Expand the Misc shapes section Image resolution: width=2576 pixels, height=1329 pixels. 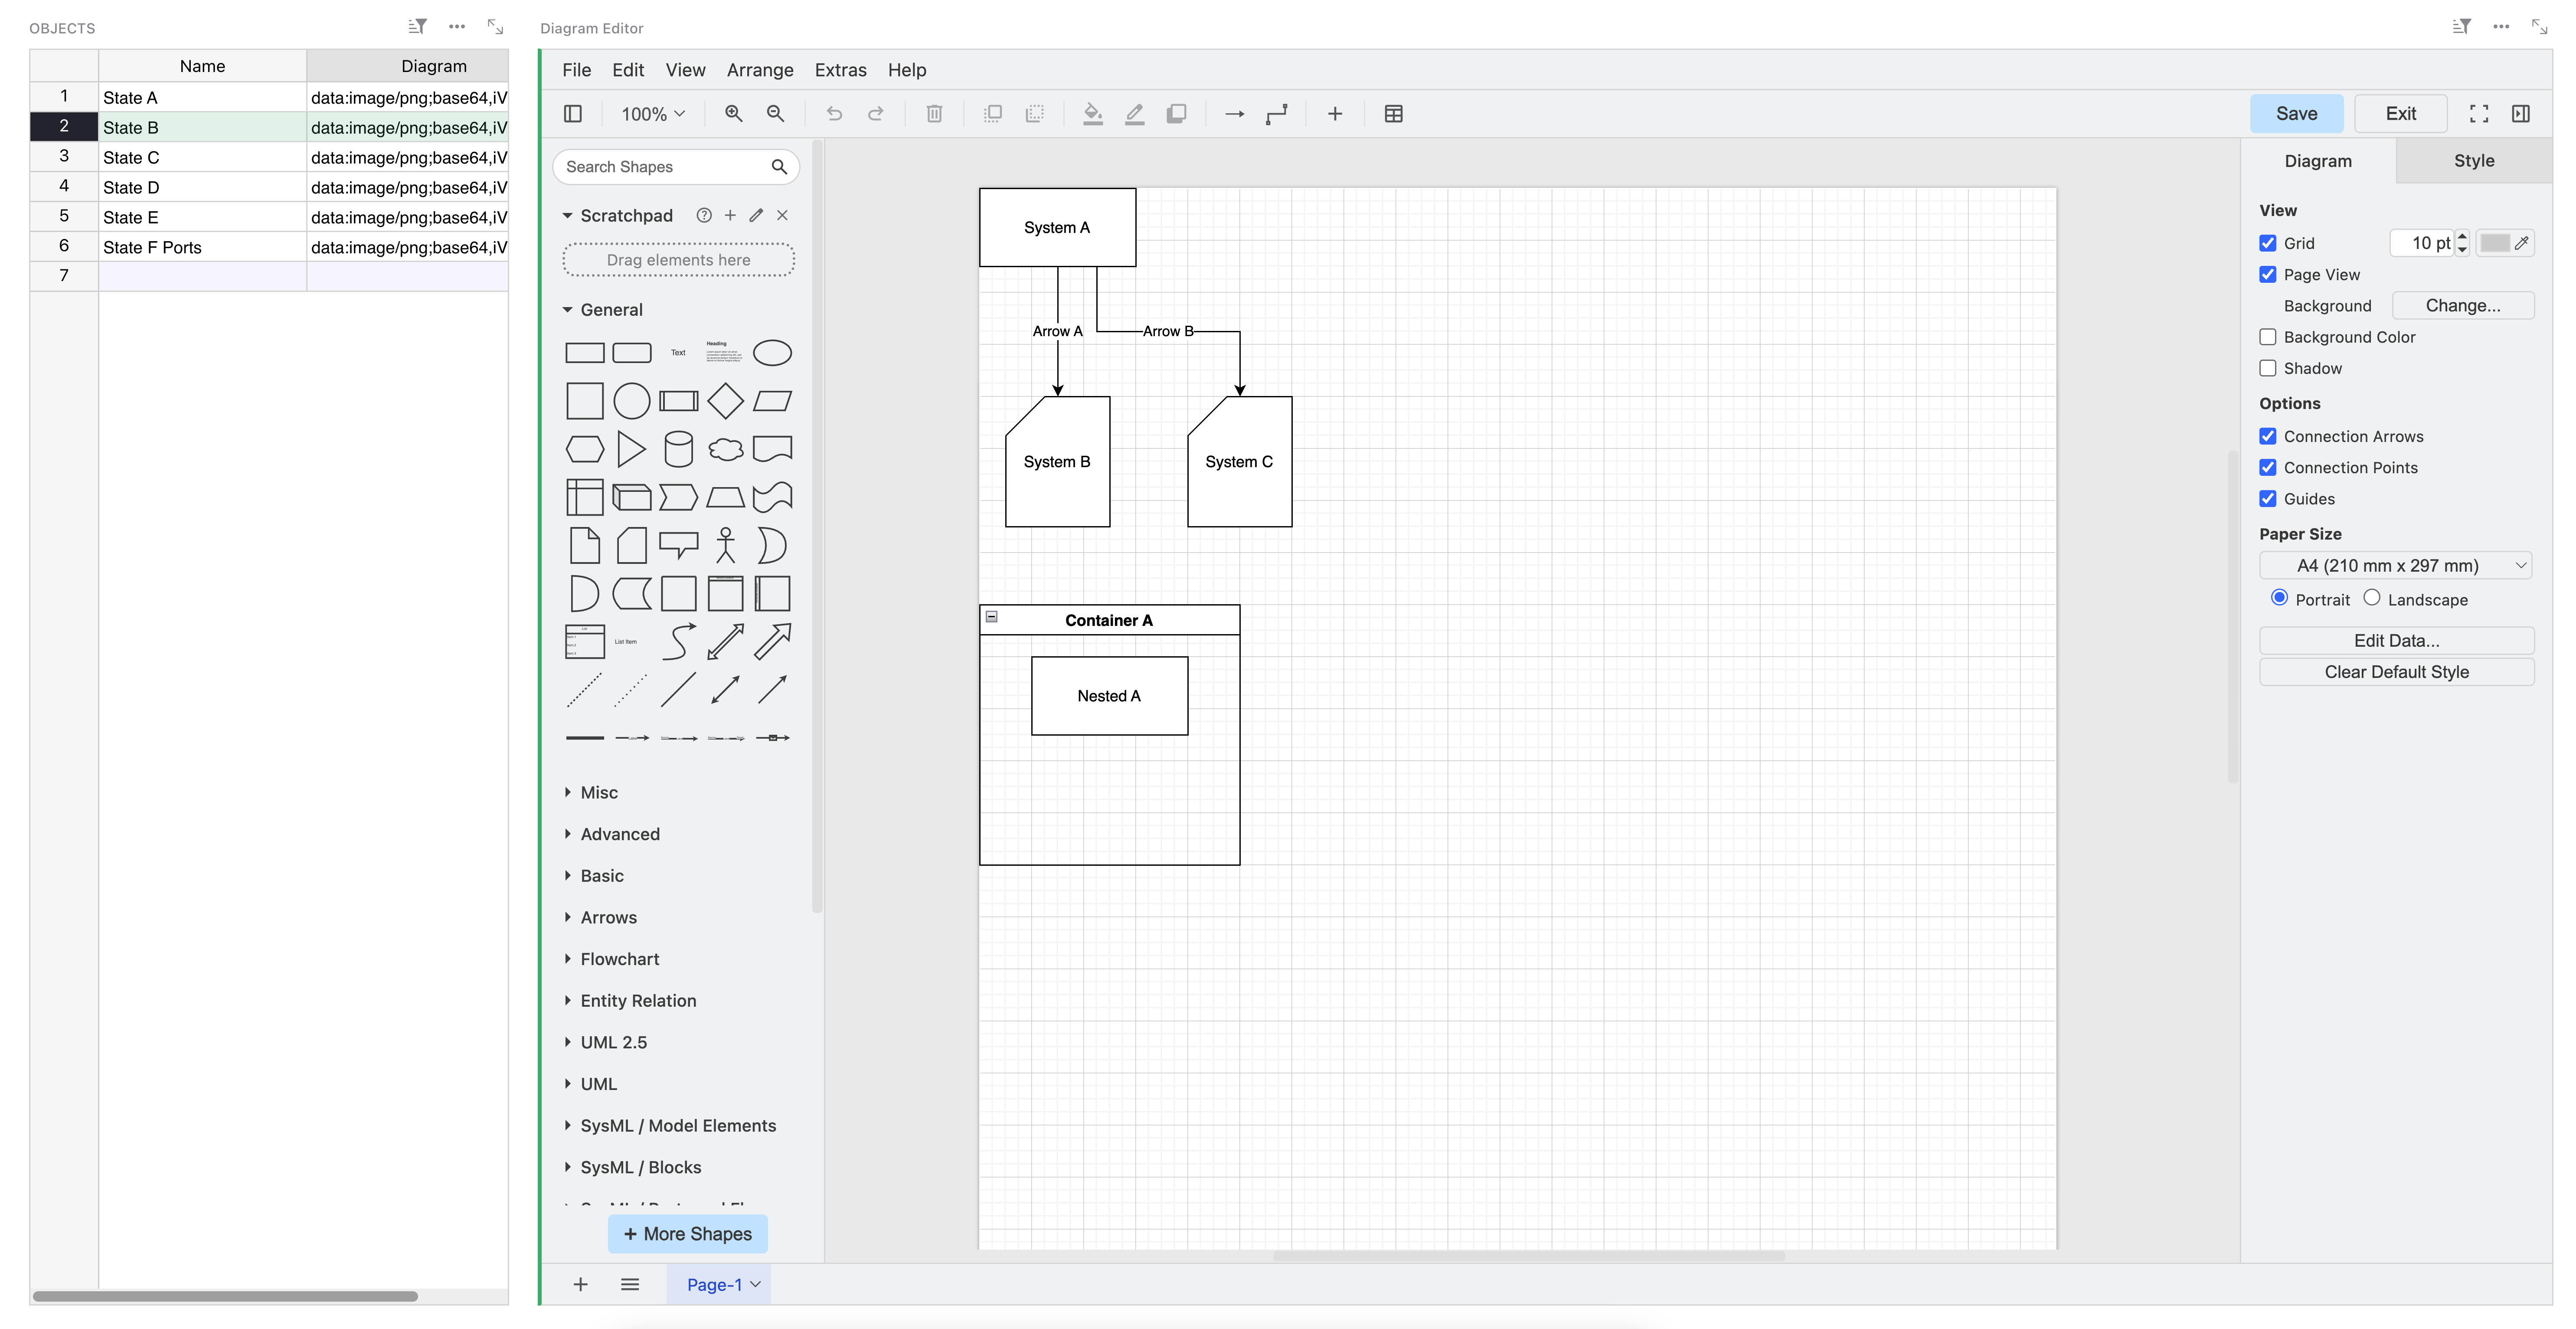point(591,792)
